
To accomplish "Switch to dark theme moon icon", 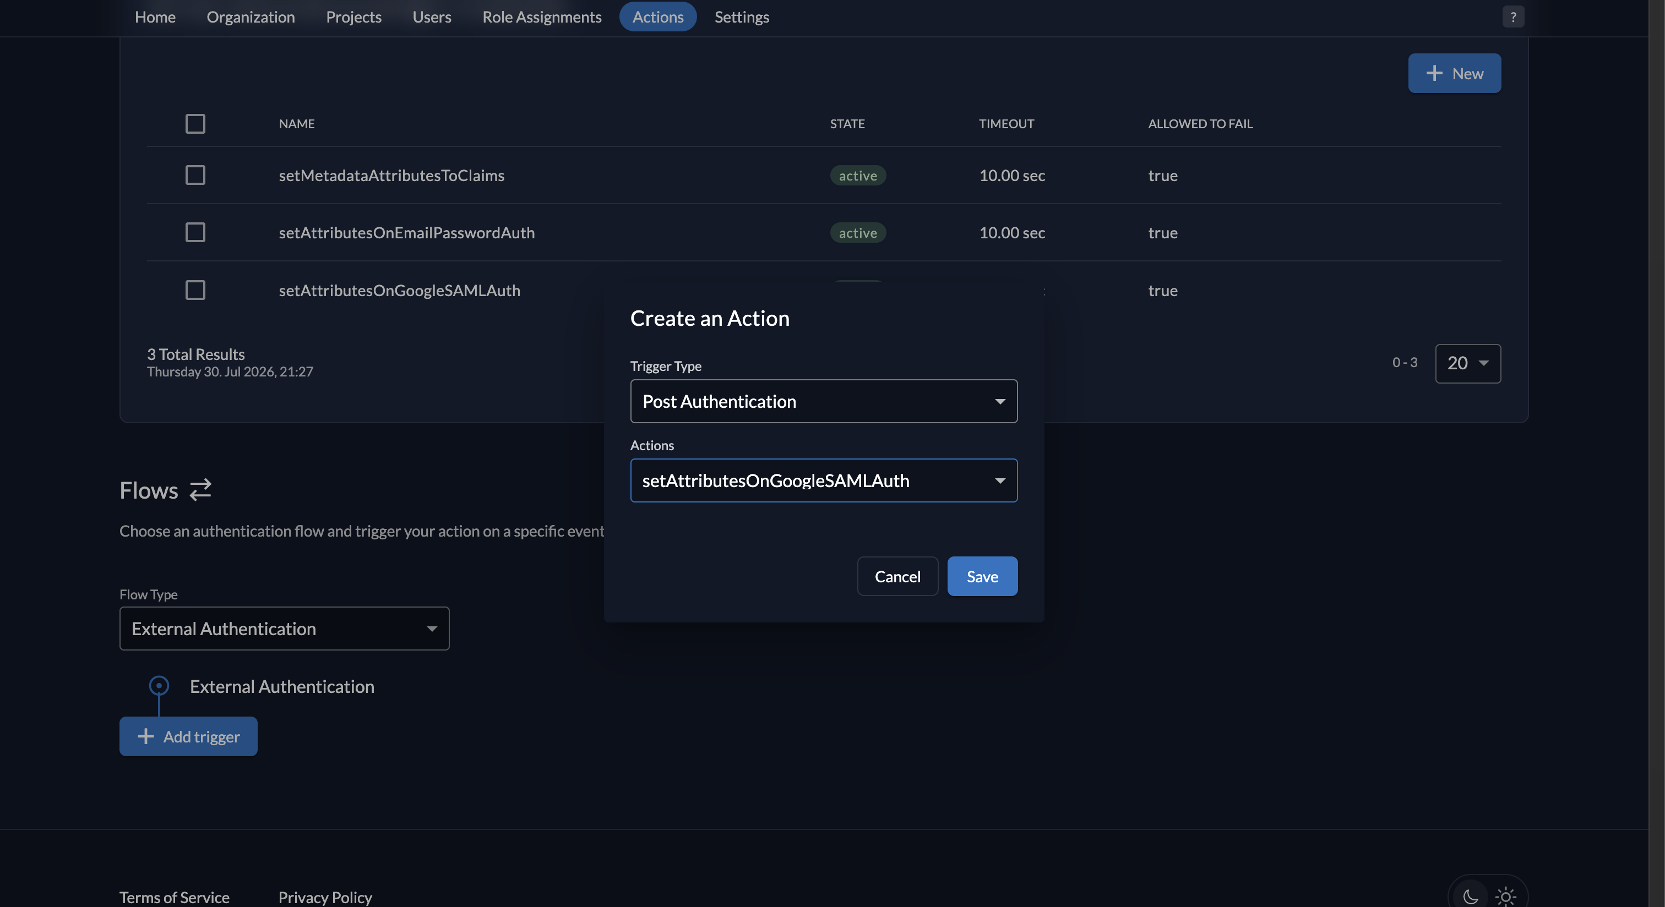I will (1471, 896).
